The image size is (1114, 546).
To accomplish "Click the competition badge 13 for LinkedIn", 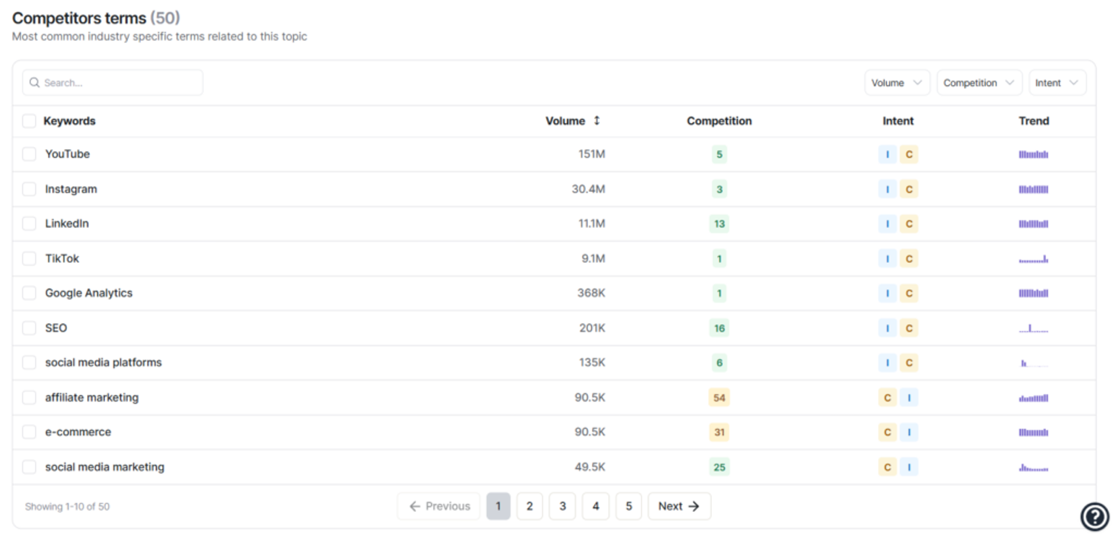I will click(719, 224).
